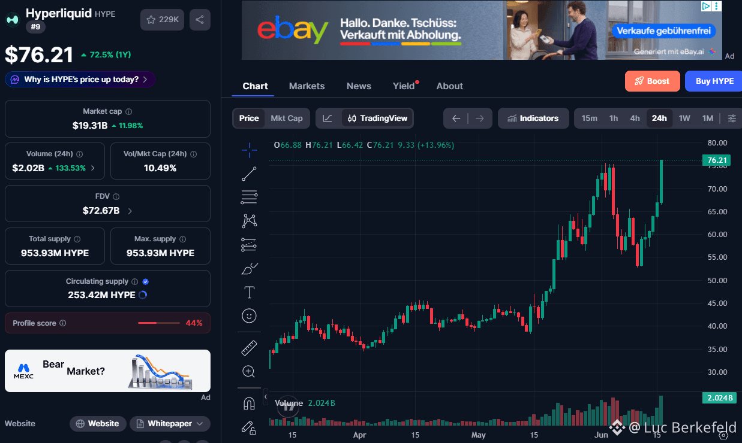Click the Vol/Mkt Cap (24h) info icon
Screen dimensions: 742x443
pos(193,154)
